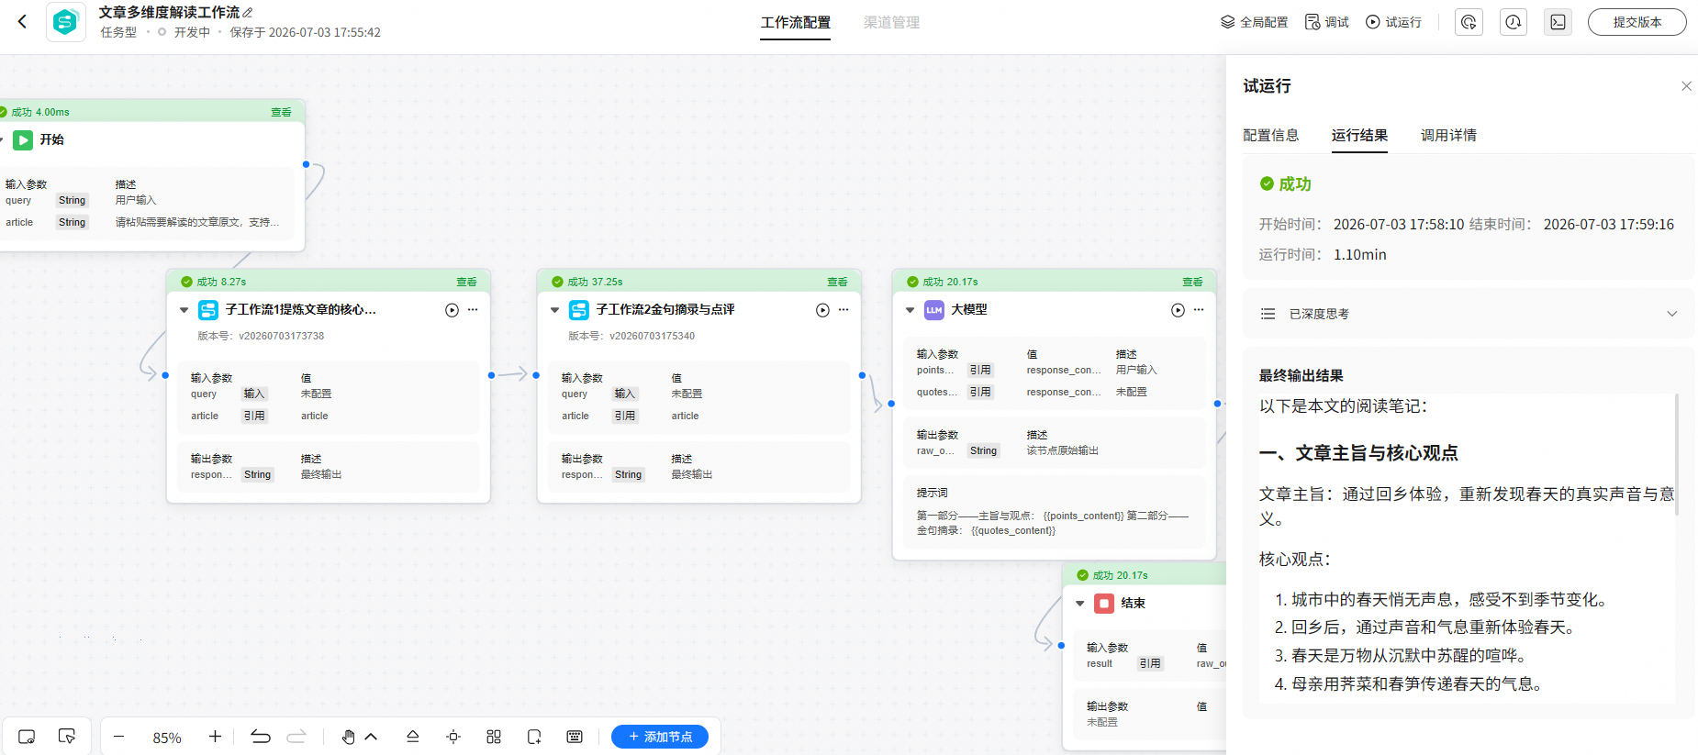Close the 试运行 panel
This screenshot has height=755, width=1698.
(x=1686, y=86)
